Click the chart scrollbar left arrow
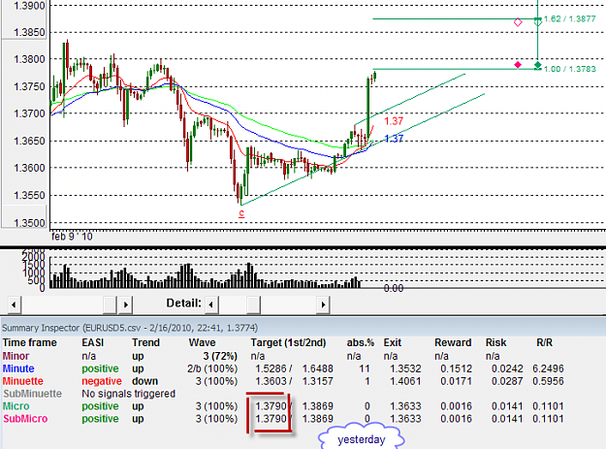Viewport: 606px width, 449px height. [14, 305]
